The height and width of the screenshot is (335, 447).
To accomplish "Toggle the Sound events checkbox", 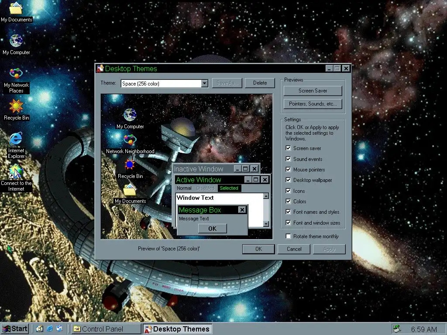I will pos(288,159).
